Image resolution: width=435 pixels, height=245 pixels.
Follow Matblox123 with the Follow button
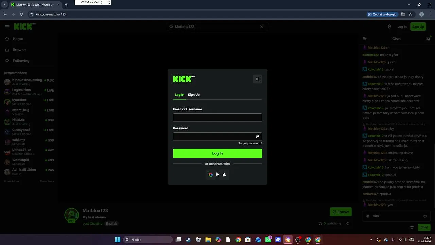tap(341, 212)
